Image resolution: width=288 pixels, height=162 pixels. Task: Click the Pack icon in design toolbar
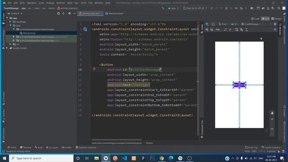[237, 30]
